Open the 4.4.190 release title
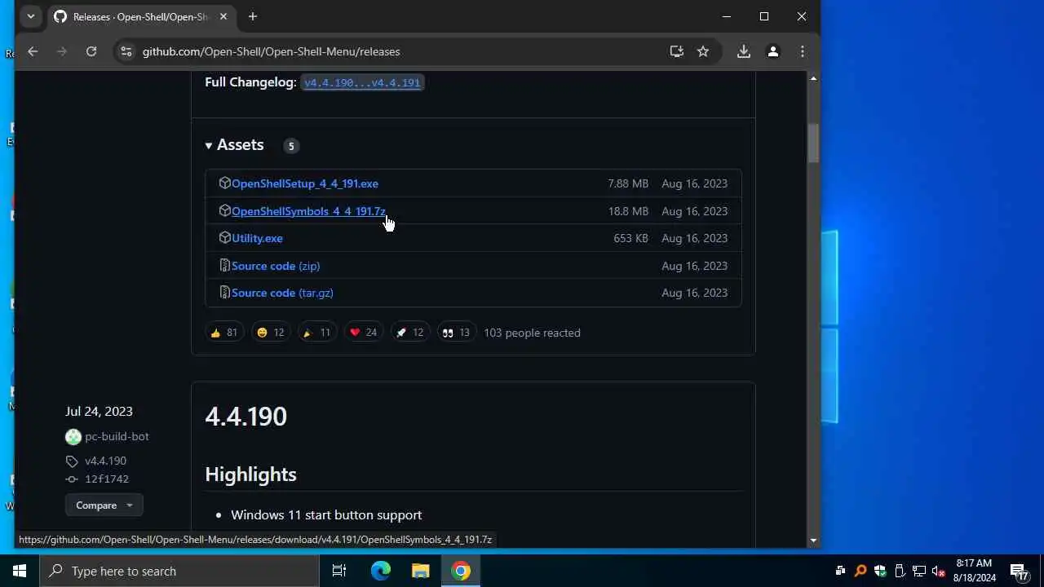This screenshot has width=1044, height=587. [246, 417]
